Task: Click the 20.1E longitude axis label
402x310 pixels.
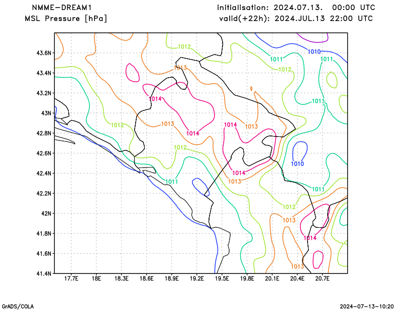Action: [x=272, y=278]
